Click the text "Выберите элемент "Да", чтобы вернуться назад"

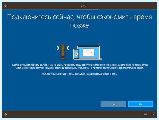(68, 74)
